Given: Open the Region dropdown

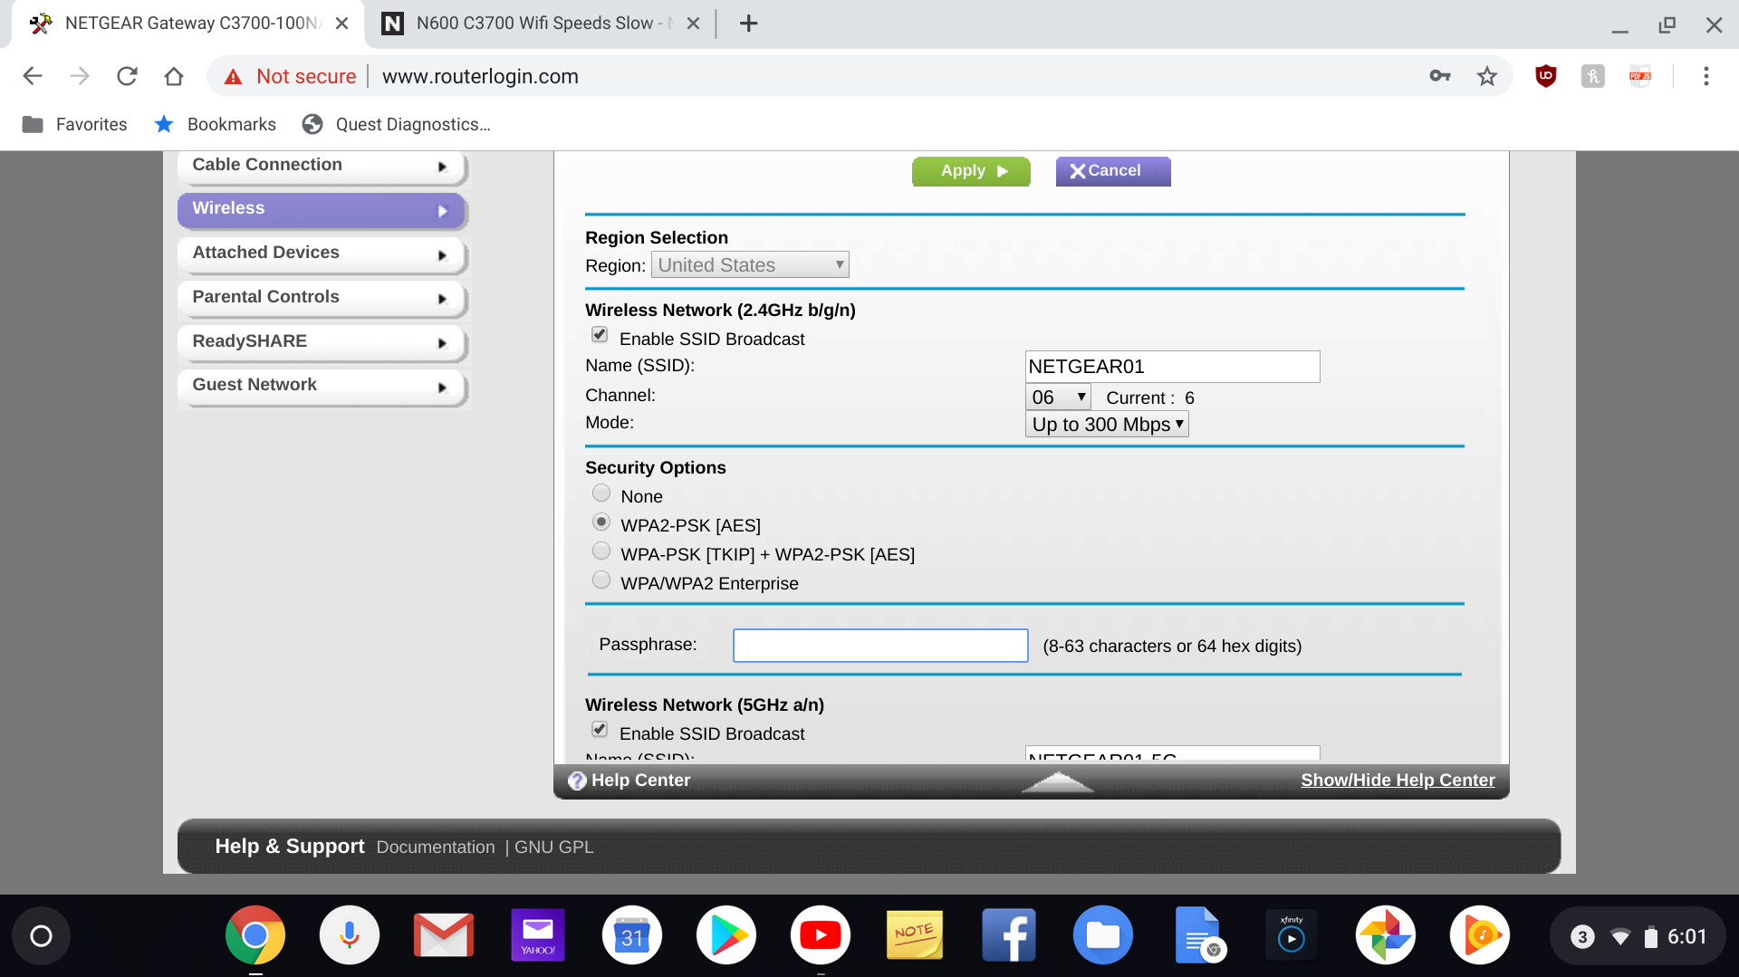Looking at the screenshot, I should coord(749,265).
